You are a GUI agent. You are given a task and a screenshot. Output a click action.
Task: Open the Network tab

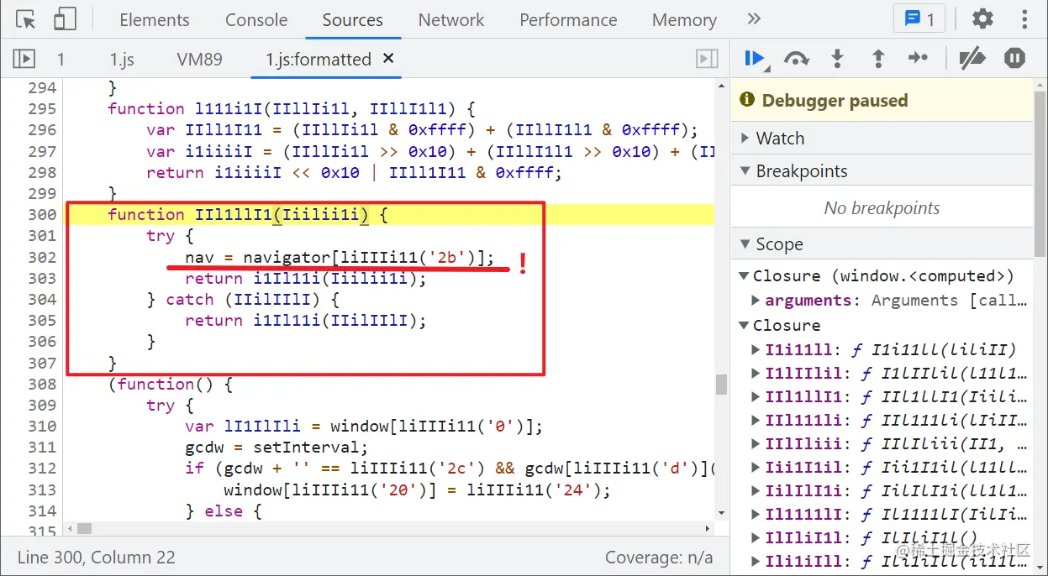(x=451, y=20)
